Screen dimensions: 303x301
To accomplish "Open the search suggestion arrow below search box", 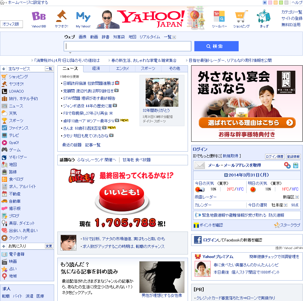I will [70, 53].
